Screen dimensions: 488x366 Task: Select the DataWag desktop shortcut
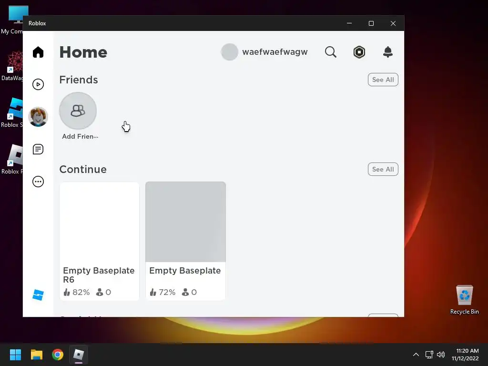pos(12,66)
